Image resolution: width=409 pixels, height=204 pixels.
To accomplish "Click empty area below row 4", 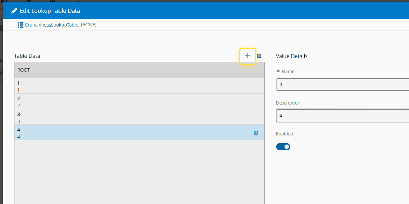I will 139,171.
